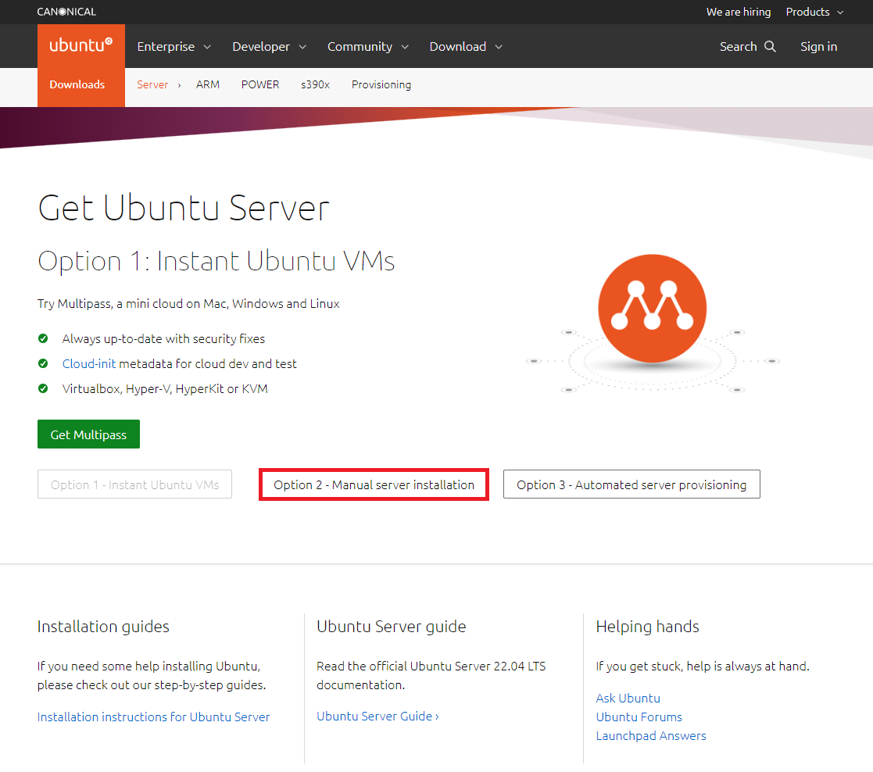The width and height of the screenshot is (873, 772).
Task: Switch to the POWER downloads tab
Action: pos(260,84)
